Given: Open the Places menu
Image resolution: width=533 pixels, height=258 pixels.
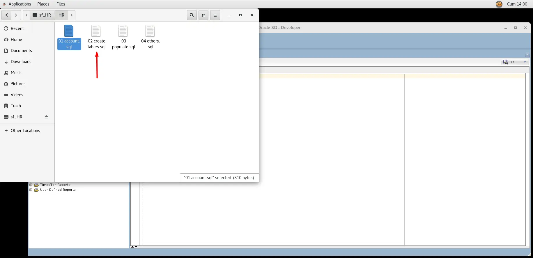Looking at the screenshot, I should pos(43,4).
